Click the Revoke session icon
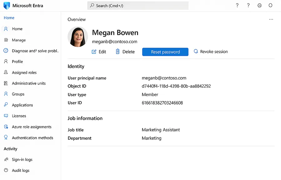 tap(196, 51)
